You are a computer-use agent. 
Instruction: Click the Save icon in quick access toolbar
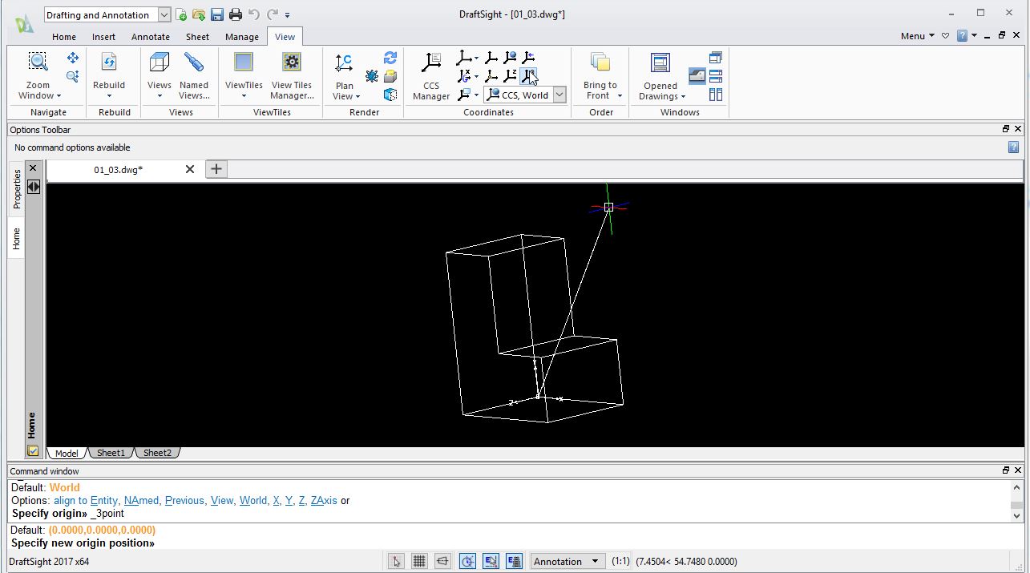(217, 14)
